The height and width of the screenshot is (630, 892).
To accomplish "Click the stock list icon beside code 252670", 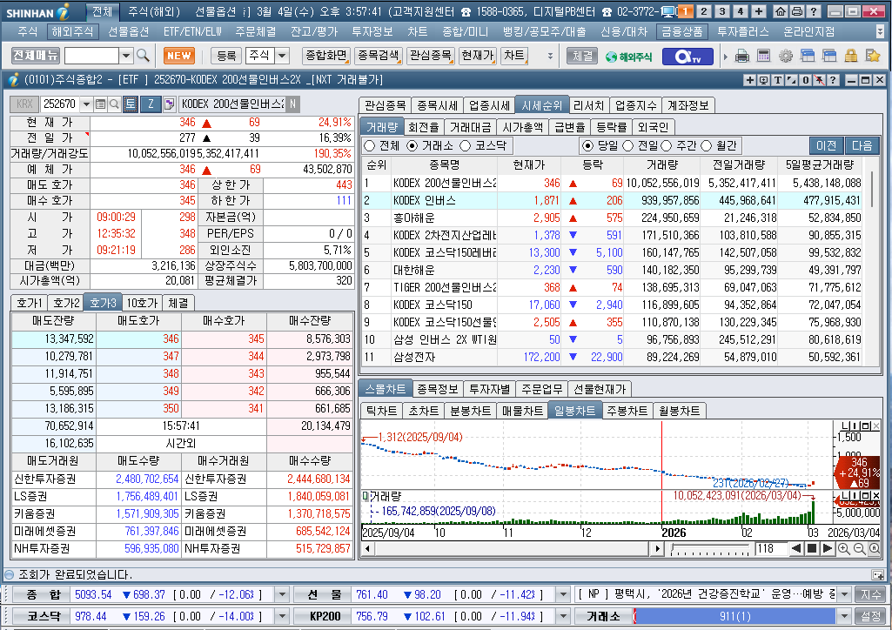I will [x=101, y=104].
